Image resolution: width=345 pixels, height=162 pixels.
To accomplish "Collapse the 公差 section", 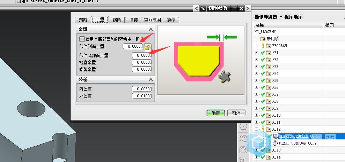I will tap(151, 79).
